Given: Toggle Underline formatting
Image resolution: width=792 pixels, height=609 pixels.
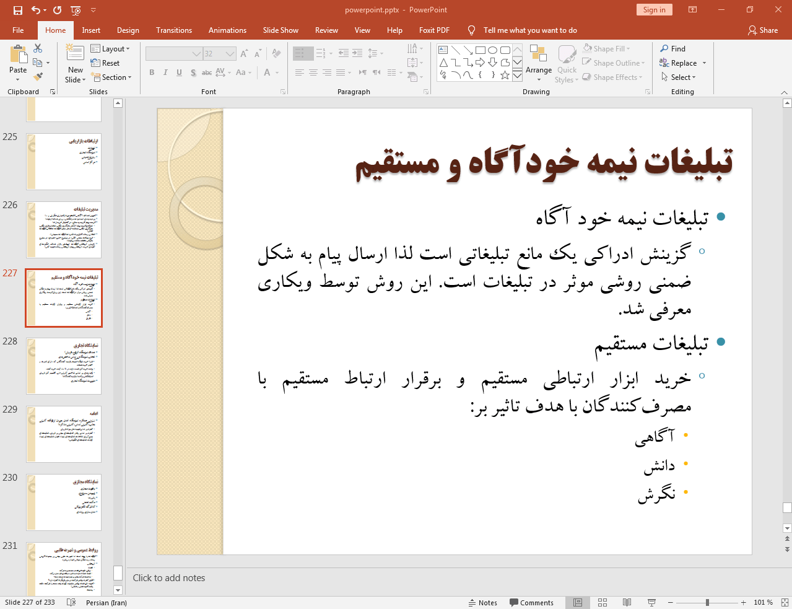Looking at the screenshot, I should (x=179, y=72).
